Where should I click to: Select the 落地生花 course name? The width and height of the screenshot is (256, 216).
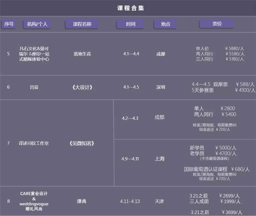coord(82,54)
